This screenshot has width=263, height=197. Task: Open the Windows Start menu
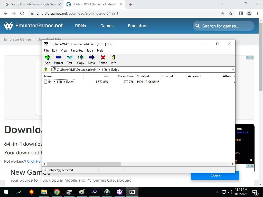click(6, 192)
